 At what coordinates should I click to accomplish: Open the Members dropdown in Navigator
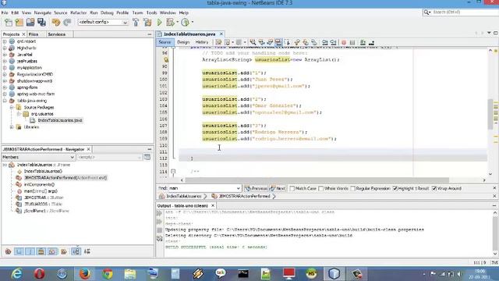click(x=72, y=157)
